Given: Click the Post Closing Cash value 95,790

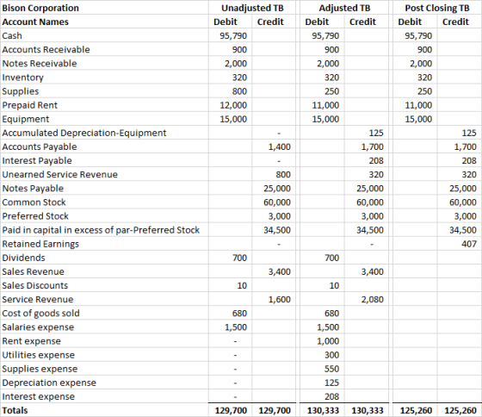Looking at the screenshot, I should click(418, 35).
